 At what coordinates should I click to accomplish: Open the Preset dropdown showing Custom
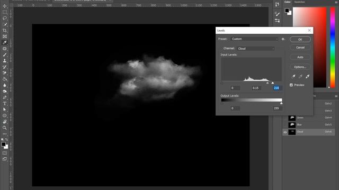pos(254,39)
